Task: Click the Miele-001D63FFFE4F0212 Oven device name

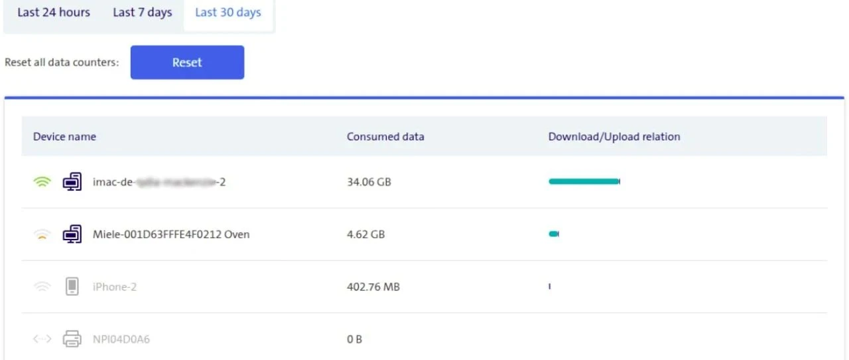Action: click(x=171, y=234)
